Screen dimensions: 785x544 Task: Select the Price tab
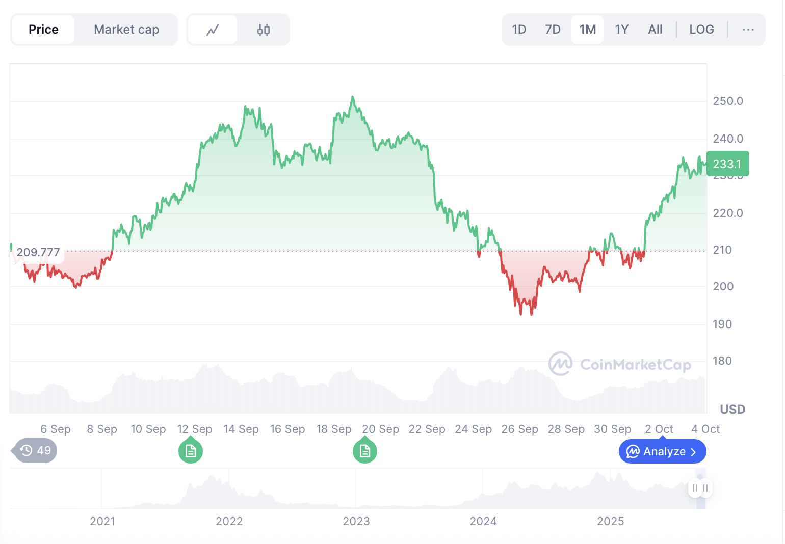[43, 30]
